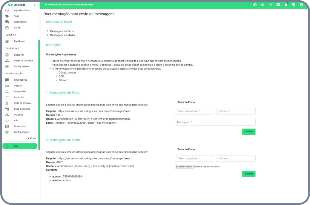
Task: Open Conexões in the administration menu
Action: [19, 97]
